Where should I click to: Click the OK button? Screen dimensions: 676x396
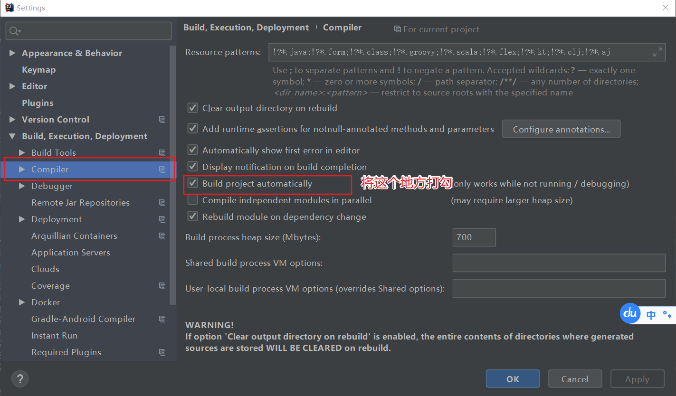click(513, 379)
